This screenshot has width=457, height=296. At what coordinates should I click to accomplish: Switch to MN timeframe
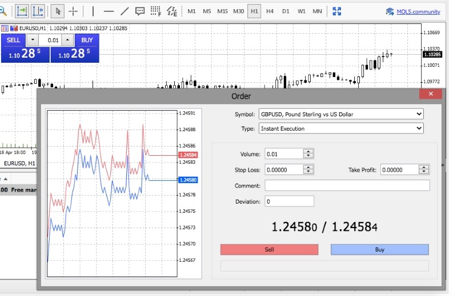point(317,11)
